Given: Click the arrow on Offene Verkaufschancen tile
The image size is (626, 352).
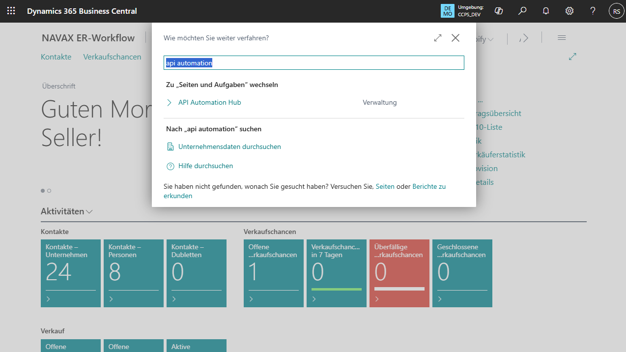Looking at the screenshot, I should coord(251,299).
